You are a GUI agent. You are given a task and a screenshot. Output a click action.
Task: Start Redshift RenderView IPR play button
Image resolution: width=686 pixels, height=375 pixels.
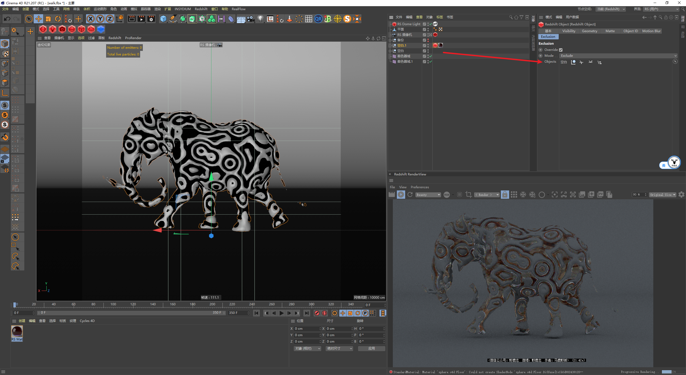[x=401, y=195]
